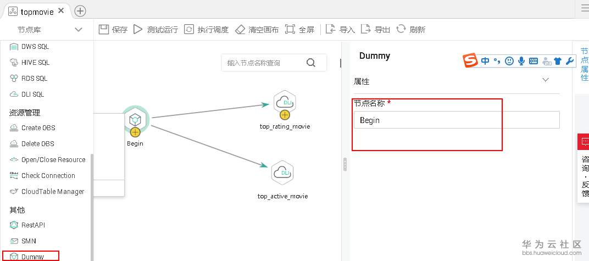Click the plus badge under Begin node
The image size is (589, 261).
[x=135, y=132]
